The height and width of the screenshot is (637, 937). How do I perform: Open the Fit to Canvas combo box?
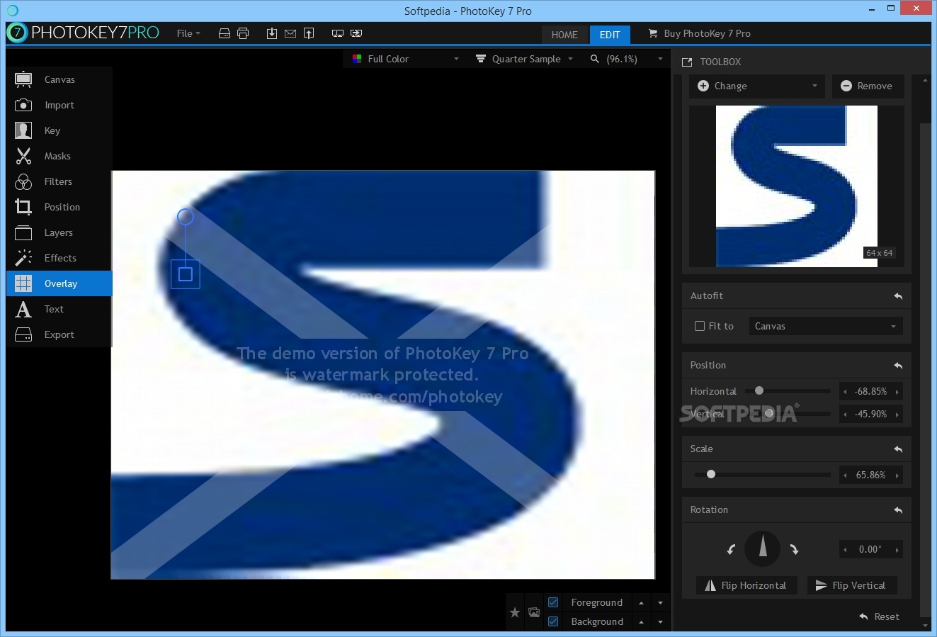pos(826,326)
